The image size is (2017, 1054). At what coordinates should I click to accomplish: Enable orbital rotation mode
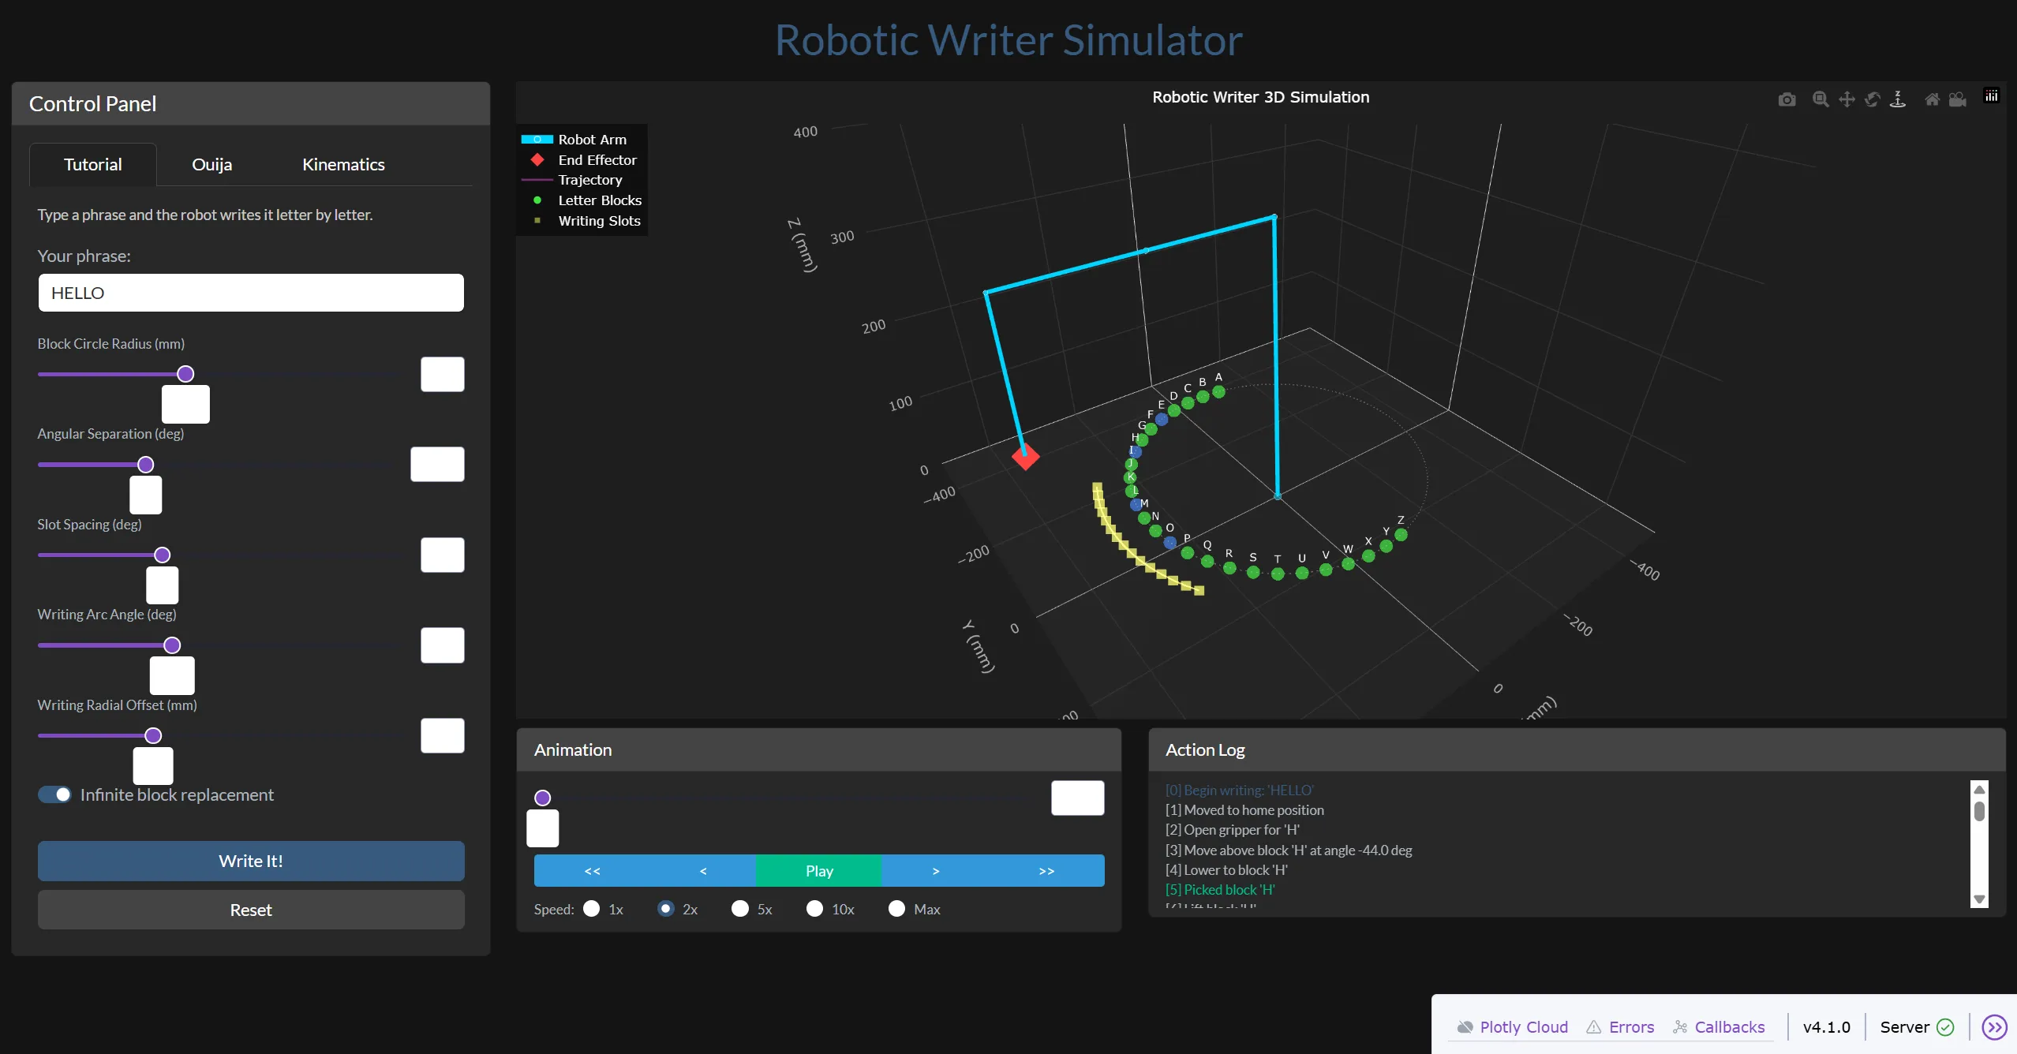[1872, 99]
